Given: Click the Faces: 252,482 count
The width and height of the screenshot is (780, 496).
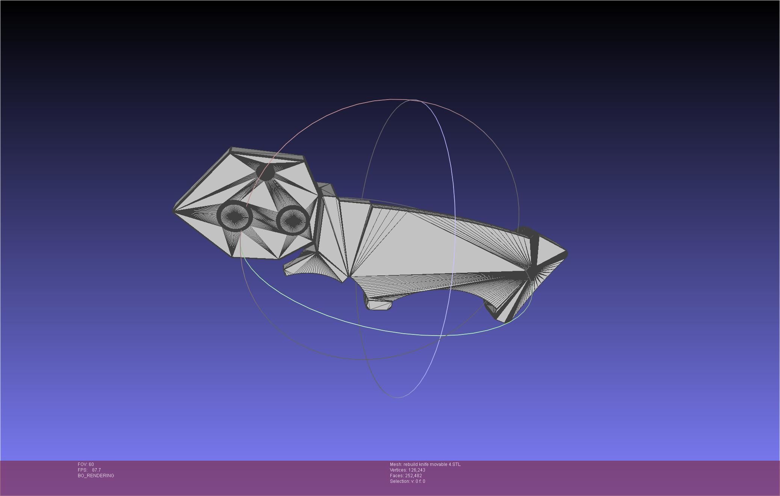Looking at the screenshot, I should 406,476.
